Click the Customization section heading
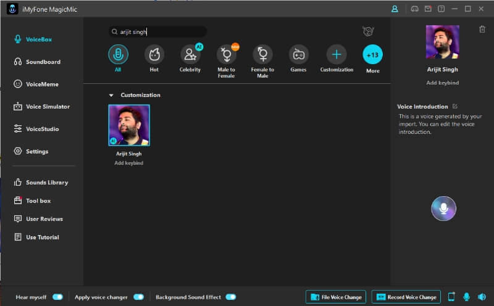The height and width of the screenshot is (306, 494). click(x=140, y=95)
